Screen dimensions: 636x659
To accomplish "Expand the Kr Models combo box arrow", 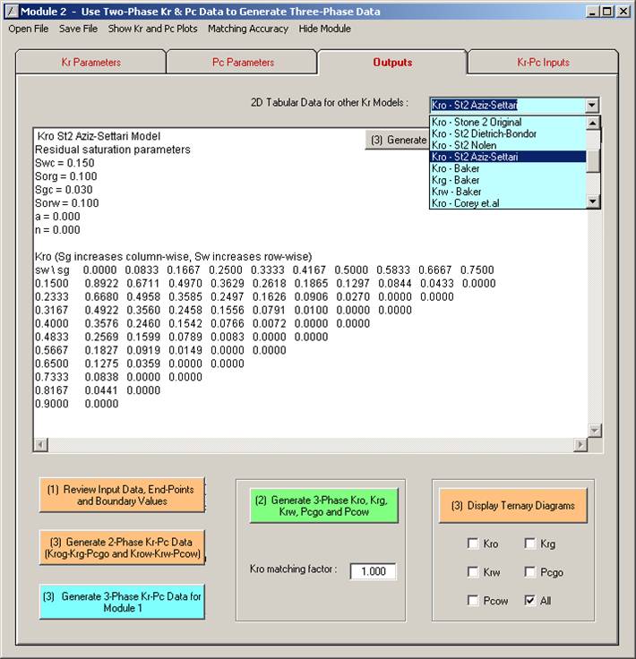I will coord(591,105).
